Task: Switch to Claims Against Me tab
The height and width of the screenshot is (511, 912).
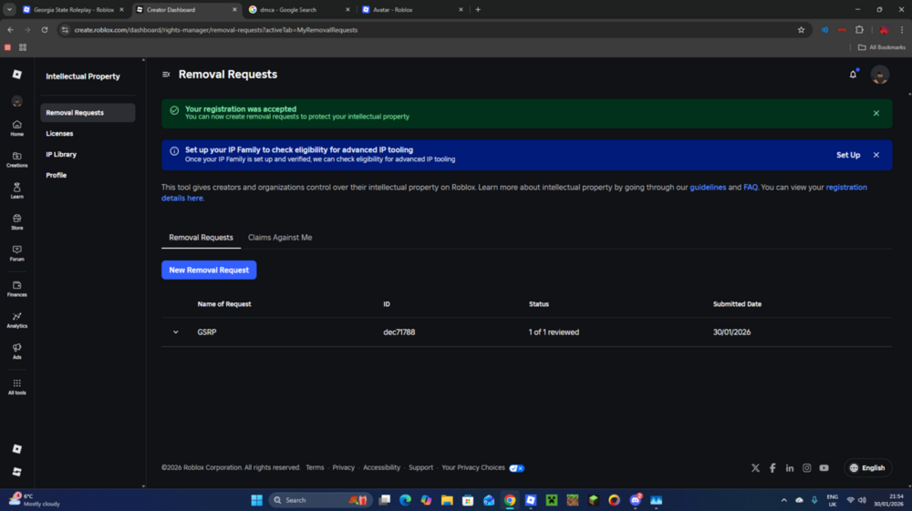Action: 280,238
